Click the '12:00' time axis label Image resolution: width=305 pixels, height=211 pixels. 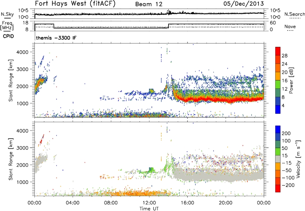pos(149,203)
